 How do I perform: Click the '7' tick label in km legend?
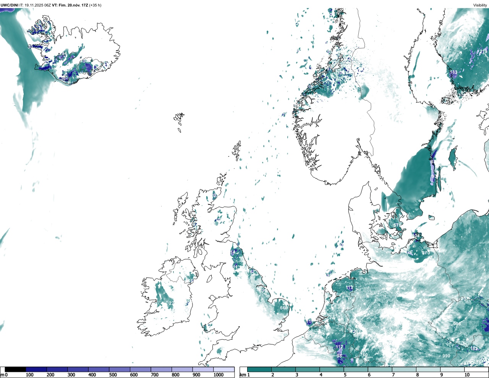coord(393,375)
